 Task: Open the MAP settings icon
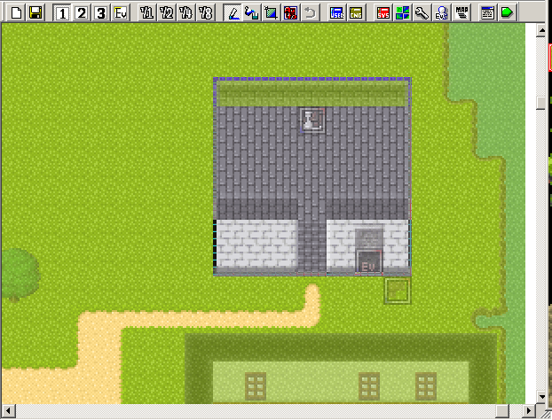pyautogui.click(x=462, y=12)
